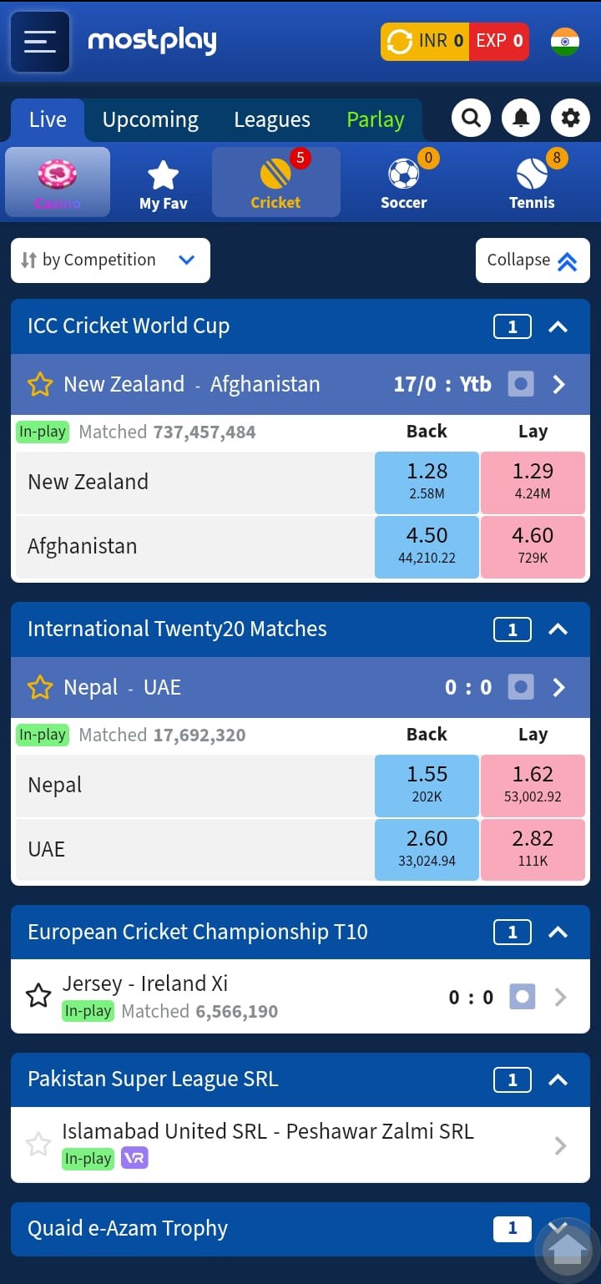Open settings gear icon
This screenshot has height=1284, width=601.
571,119
